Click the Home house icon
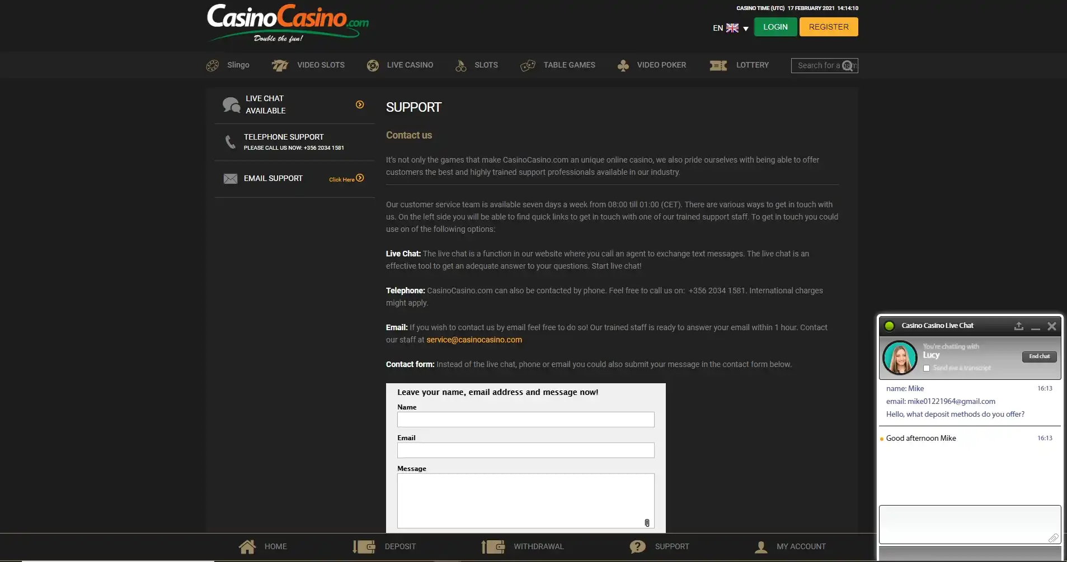1067x562 pixels. coord(247,546)
